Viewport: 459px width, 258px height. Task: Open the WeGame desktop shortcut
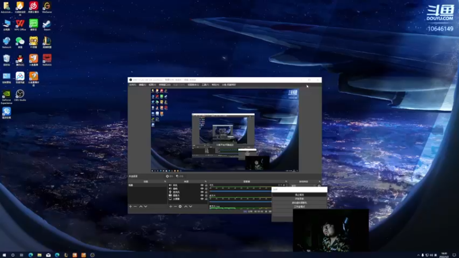click(x=47, y=7)
